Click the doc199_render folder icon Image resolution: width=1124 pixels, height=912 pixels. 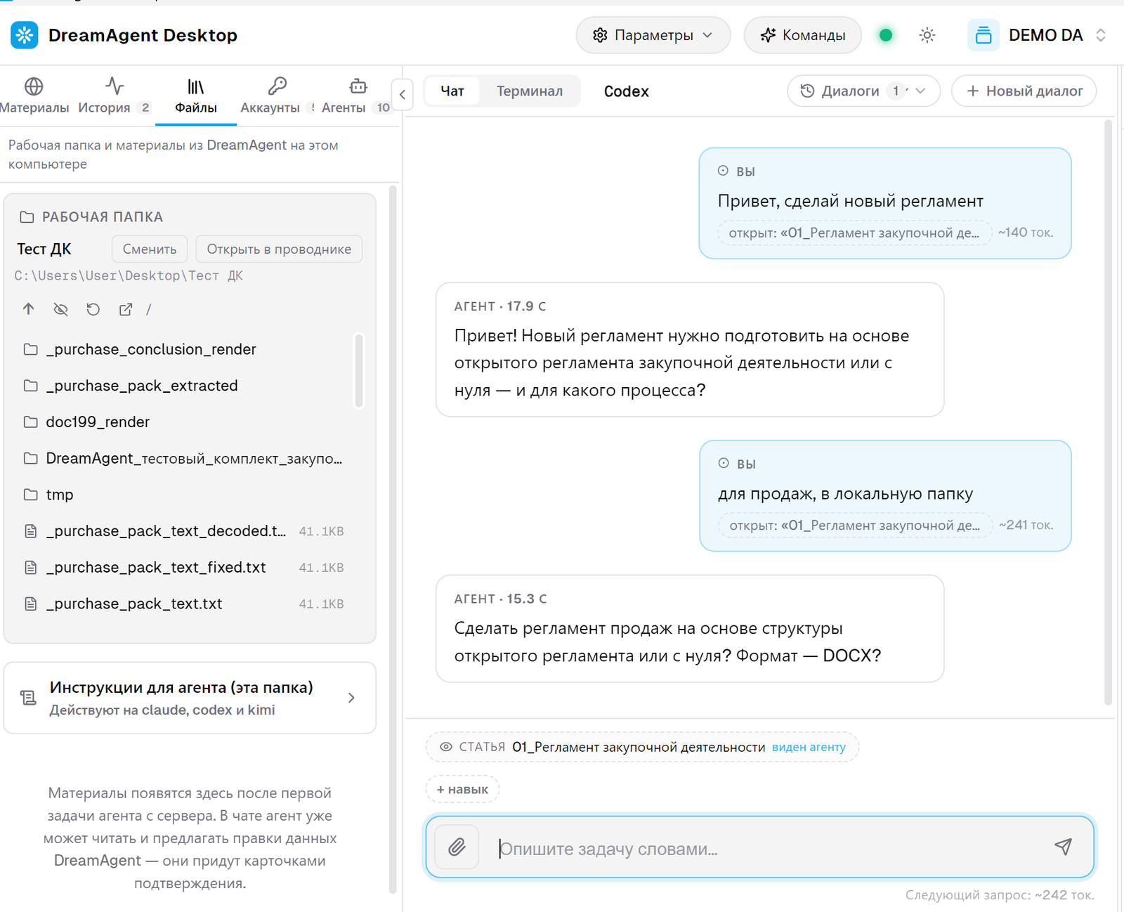coord(31,422)
